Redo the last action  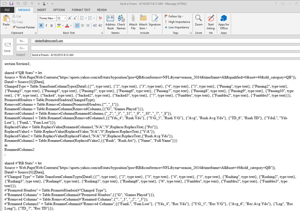(x=25, y=3)
